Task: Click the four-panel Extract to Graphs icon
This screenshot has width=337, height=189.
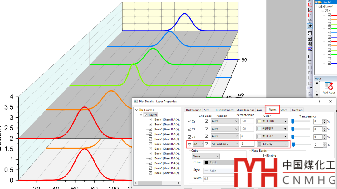Action: coord(310,39)
